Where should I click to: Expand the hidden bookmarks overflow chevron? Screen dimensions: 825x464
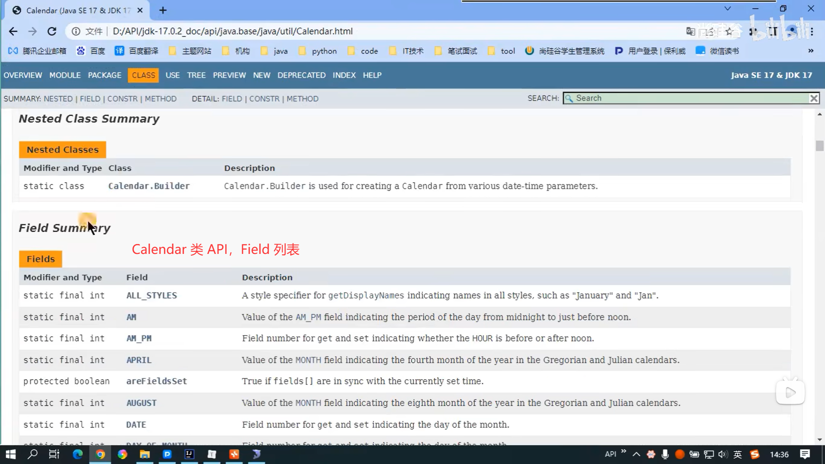[811, 51]
